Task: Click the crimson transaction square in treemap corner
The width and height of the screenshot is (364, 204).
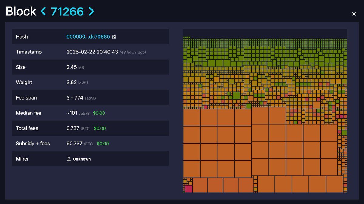Action: 189,189
